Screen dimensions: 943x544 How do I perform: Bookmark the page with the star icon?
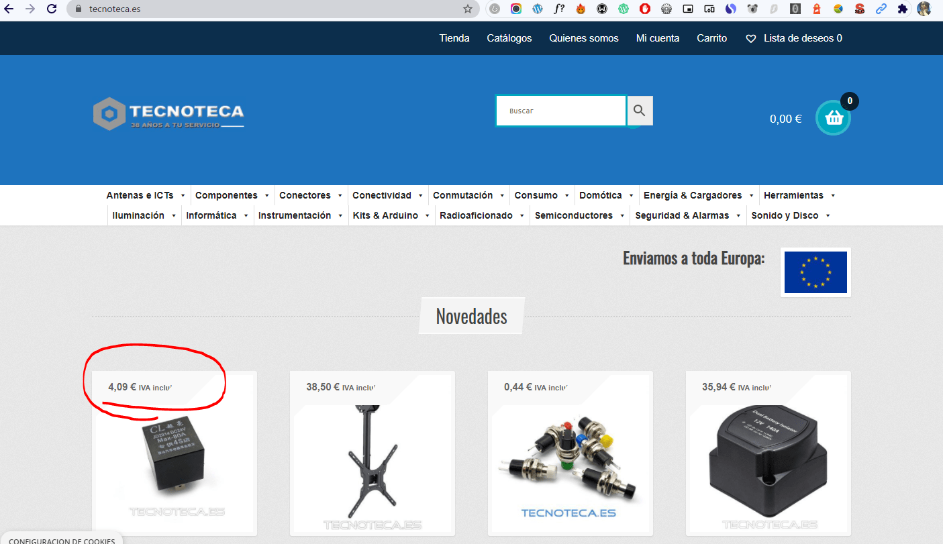click(x=468, y=9)
